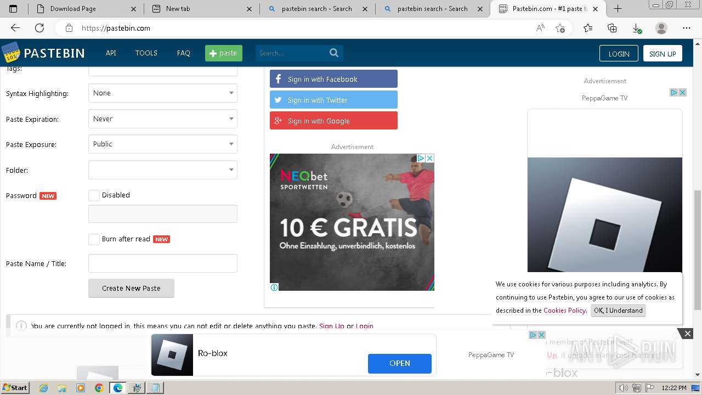Reload the page with refresh icon
The image size is (702, 395).
[39, 28]
